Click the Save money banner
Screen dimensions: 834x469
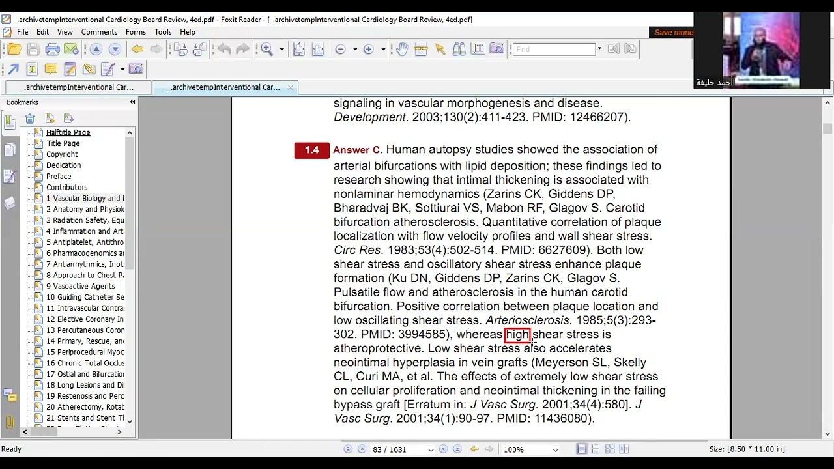tap(672, 33)
